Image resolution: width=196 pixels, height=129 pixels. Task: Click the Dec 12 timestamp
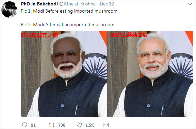point(107,4)
